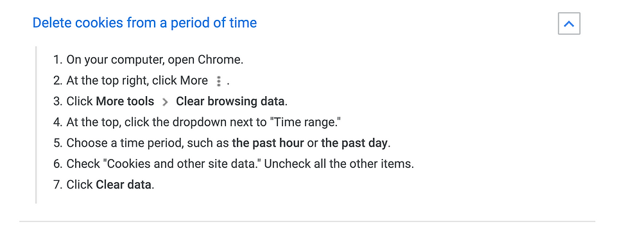Click the horizontal divider line below the section
Viewport: 629px width, 234px height.
click(307, 221)
